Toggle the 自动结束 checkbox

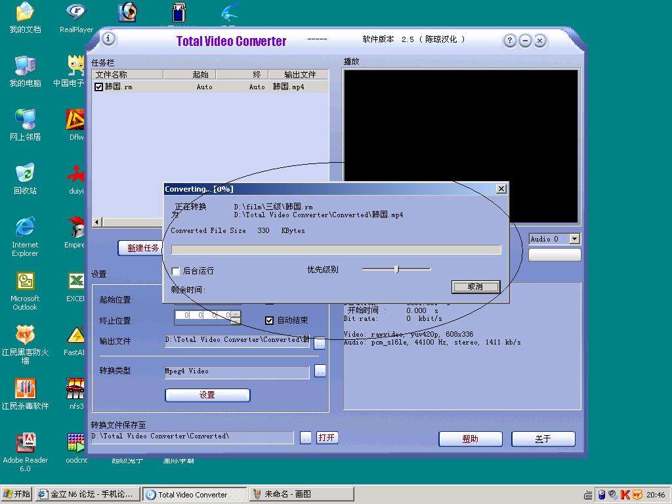pyautogui.click(x=269, y=320)
